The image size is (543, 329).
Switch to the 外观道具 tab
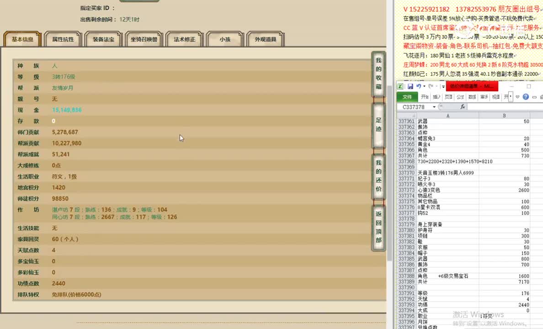pos(265,39)
